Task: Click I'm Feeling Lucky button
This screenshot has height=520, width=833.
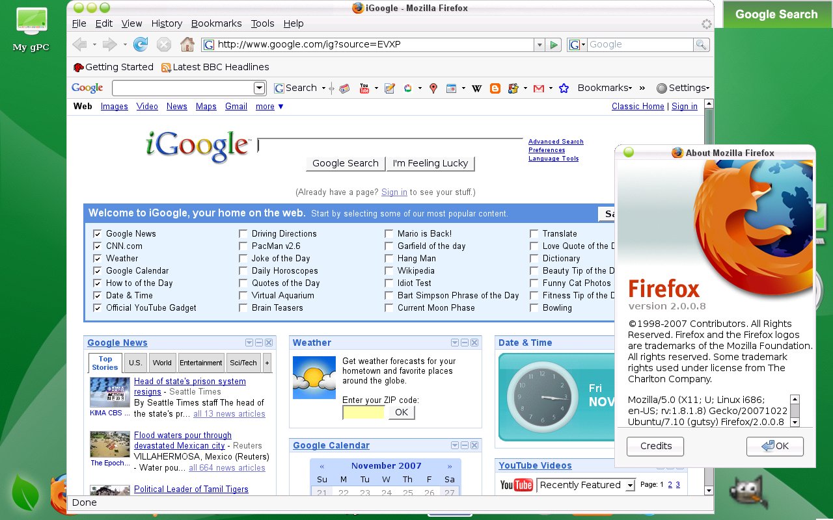Action: click(x=430, y=163)
